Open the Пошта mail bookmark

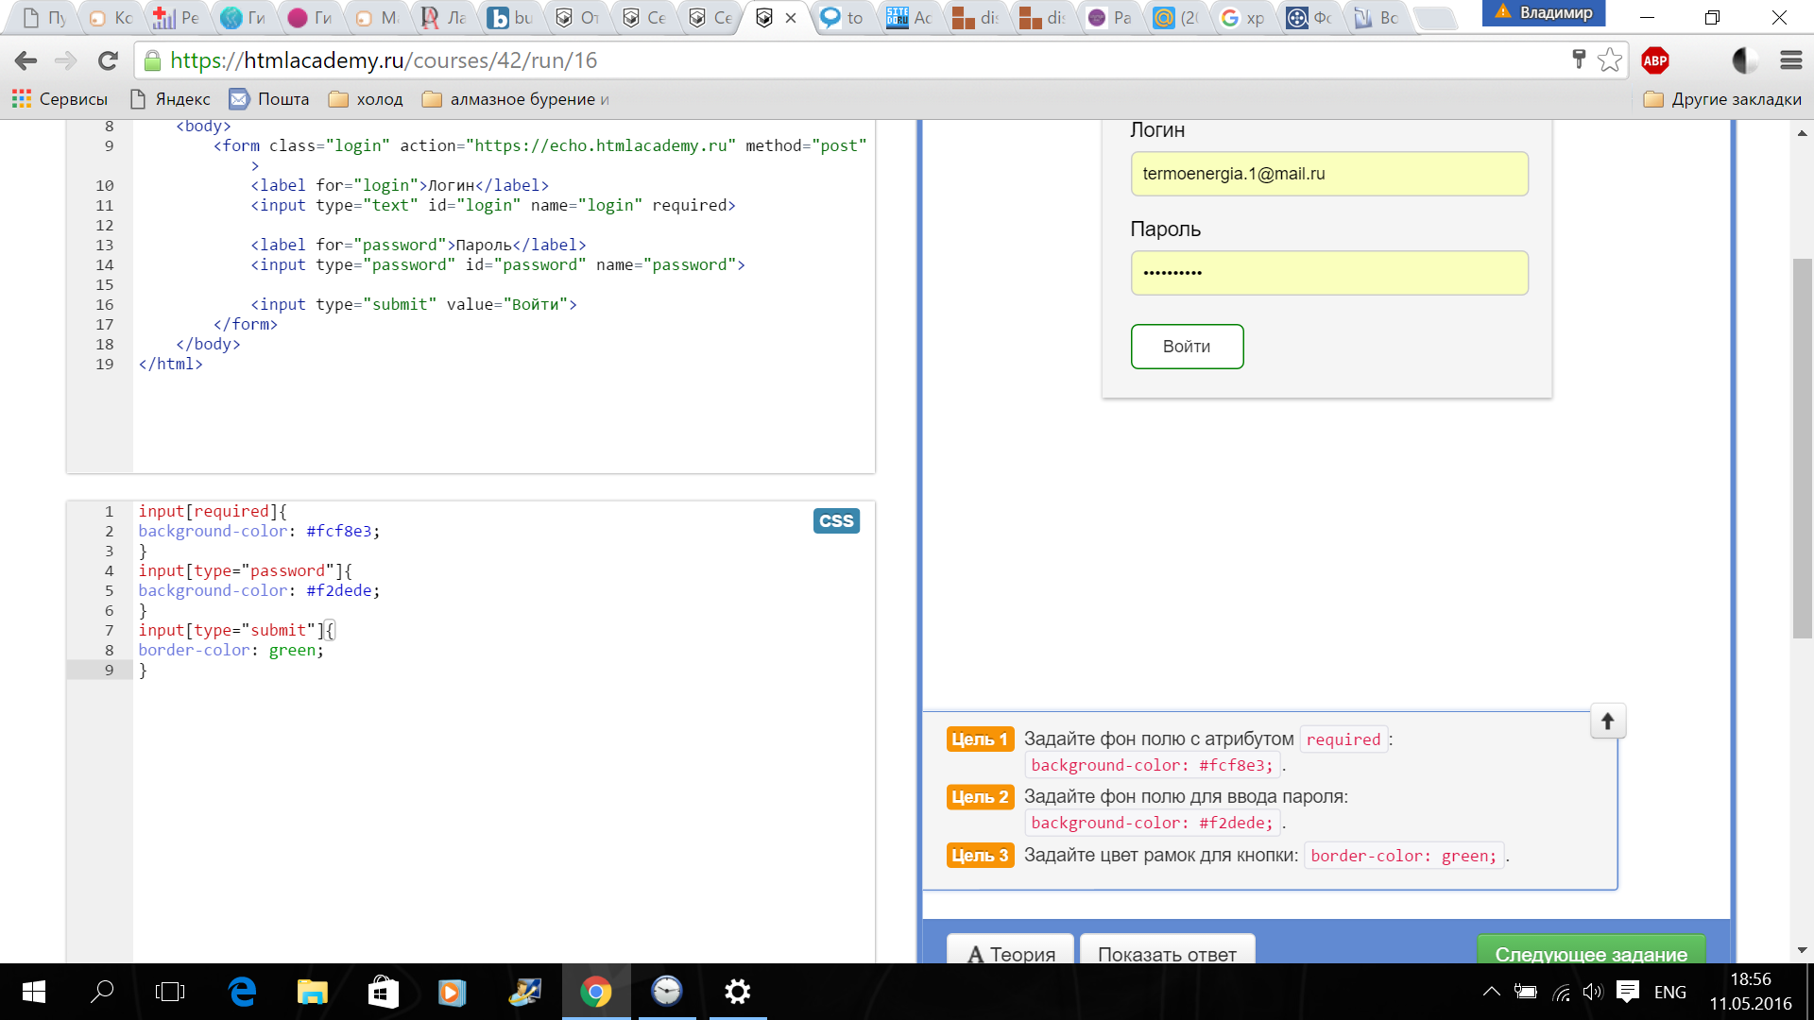point(269,99)
